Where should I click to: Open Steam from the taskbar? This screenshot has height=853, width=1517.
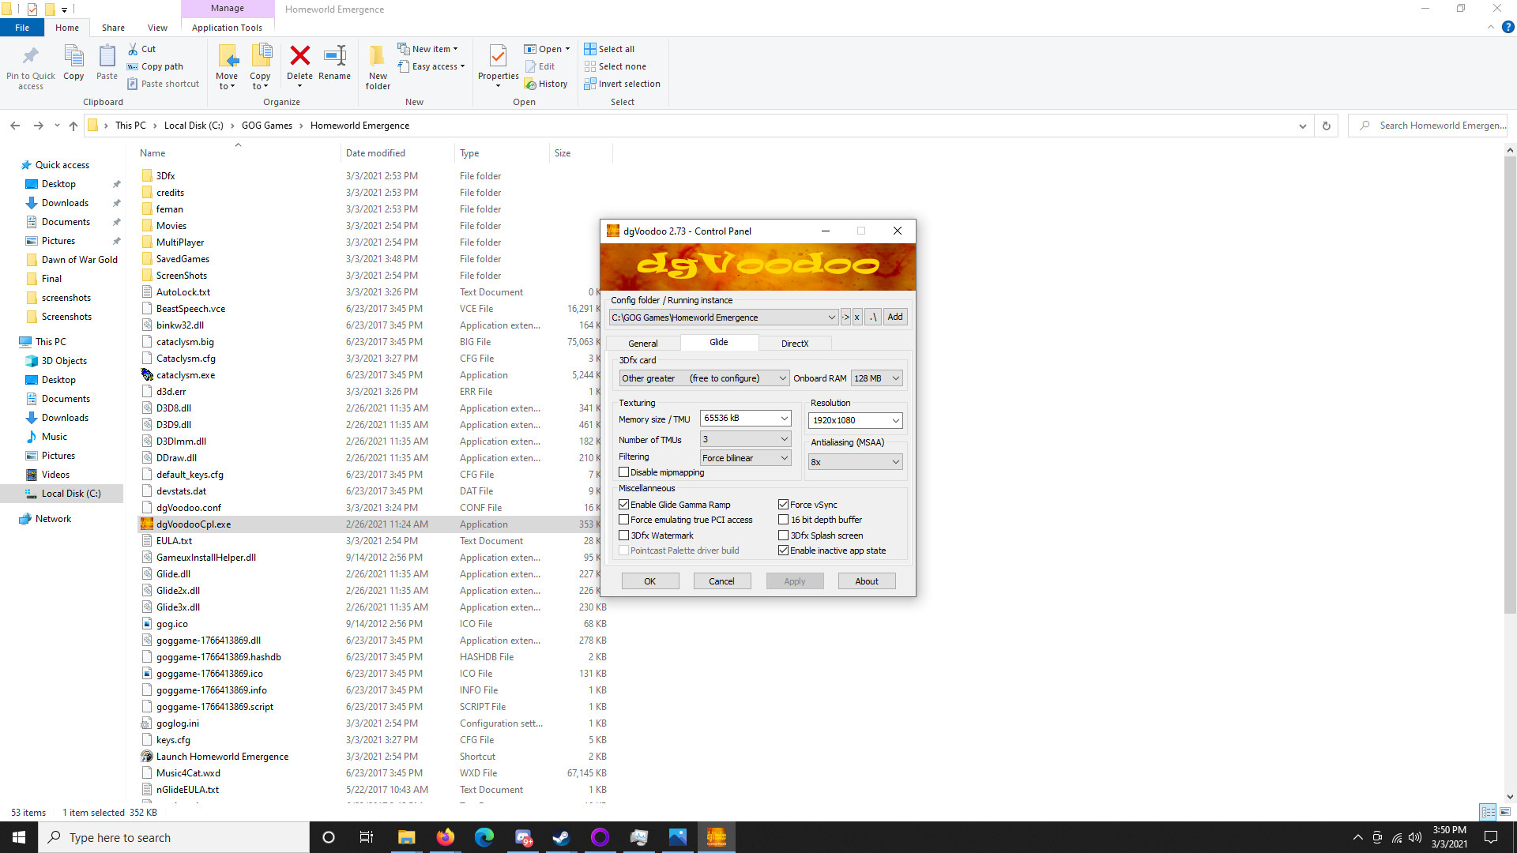(561, 837)
